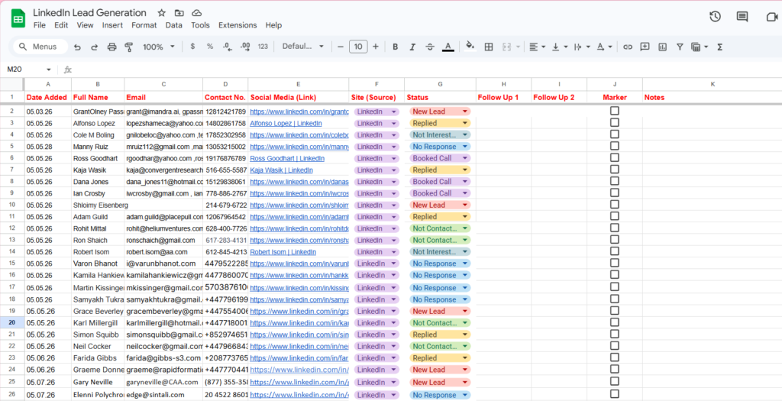This screenshot has width=782, height=401.
Task: Click the Decrease decimal places icon
Action: pos(228,47)
